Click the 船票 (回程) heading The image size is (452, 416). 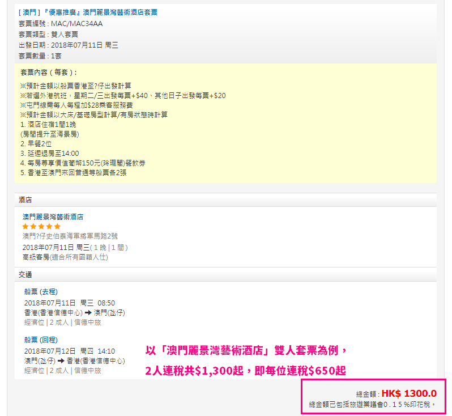click(x=41, y=340)
